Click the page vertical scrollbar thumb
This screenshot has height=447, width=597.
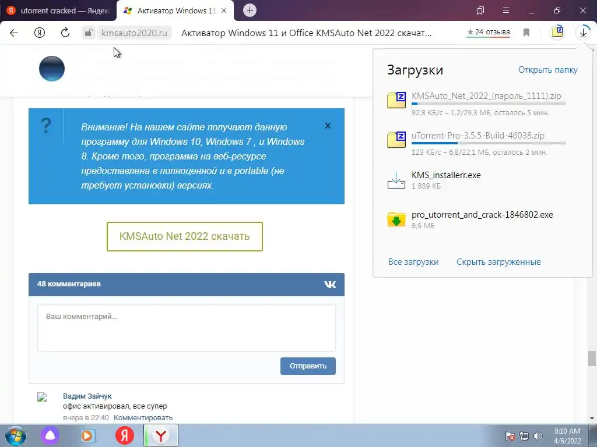592,359
